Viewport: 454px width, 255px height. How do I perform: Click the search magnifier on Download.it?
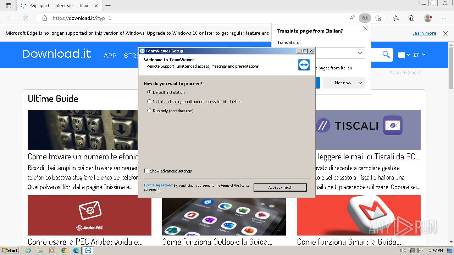pyautogui.click(x=386, y=55)
